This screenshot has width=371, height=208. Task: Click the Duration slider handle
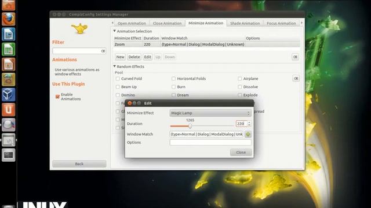[x=190, y=126]
